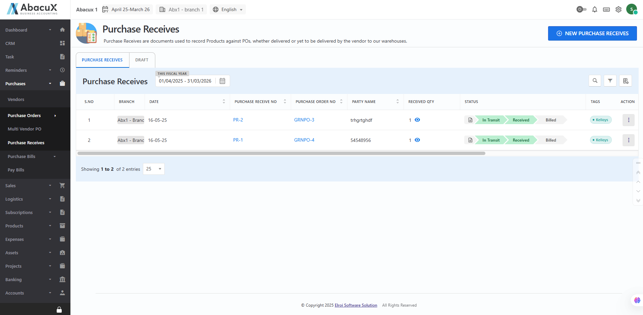Switch to the Draft tab
The width and height of the screenshot is (643, 315).
142,60
